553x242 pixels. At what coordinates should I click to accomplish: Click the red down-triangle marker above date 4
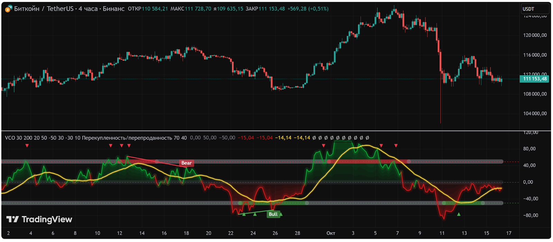click(27, 146)
